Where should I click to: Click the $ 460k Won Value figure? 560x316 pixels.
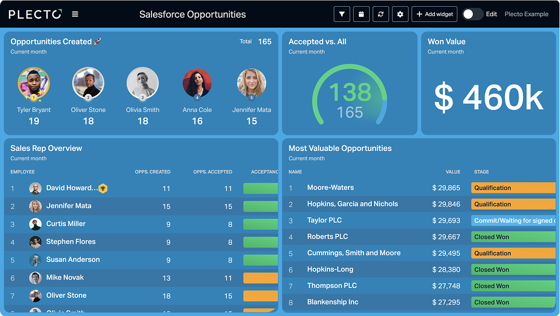pyautogui.click(x=488, y=98)
